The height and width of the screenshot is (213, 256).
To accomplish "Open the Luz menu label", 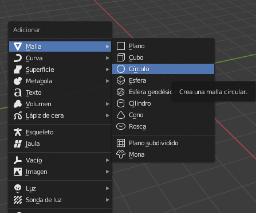I will 31,188.
